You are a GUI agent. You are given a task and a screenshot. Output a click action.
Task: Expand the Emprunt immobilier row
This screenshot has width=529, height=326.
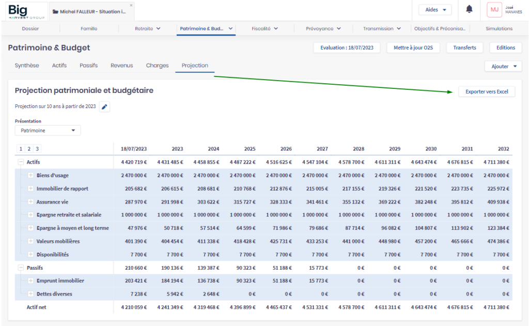click(x=30, y=281)
